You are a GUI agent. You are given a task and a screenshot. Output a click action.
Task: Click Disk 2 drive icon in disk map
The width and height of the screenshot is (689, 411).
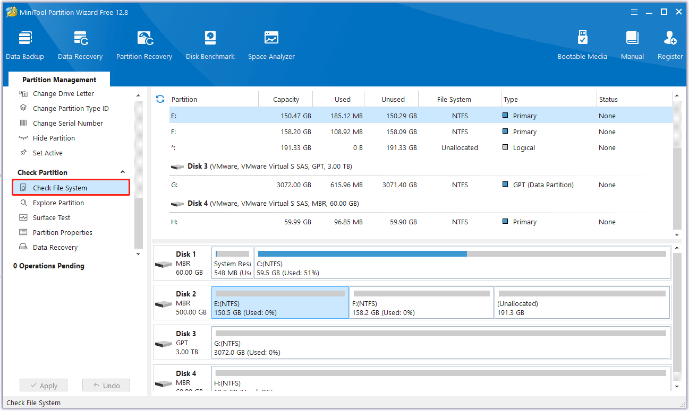point(164,304)
